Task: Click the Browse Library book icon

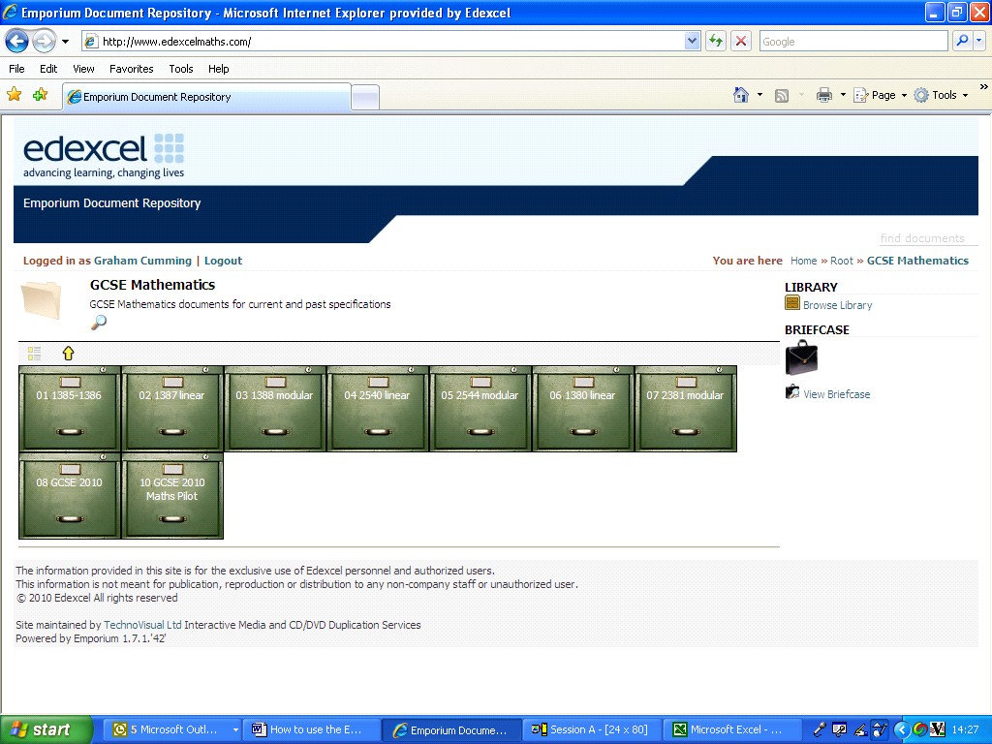Action: (x=791, y=302)
